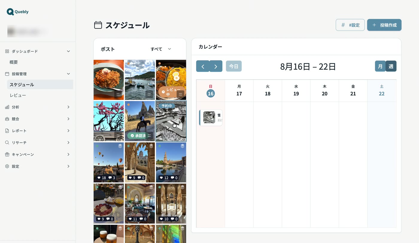Click the comment icon showing 3 comments
Viewport: 419px width, 243px height.
click(110, 178)
